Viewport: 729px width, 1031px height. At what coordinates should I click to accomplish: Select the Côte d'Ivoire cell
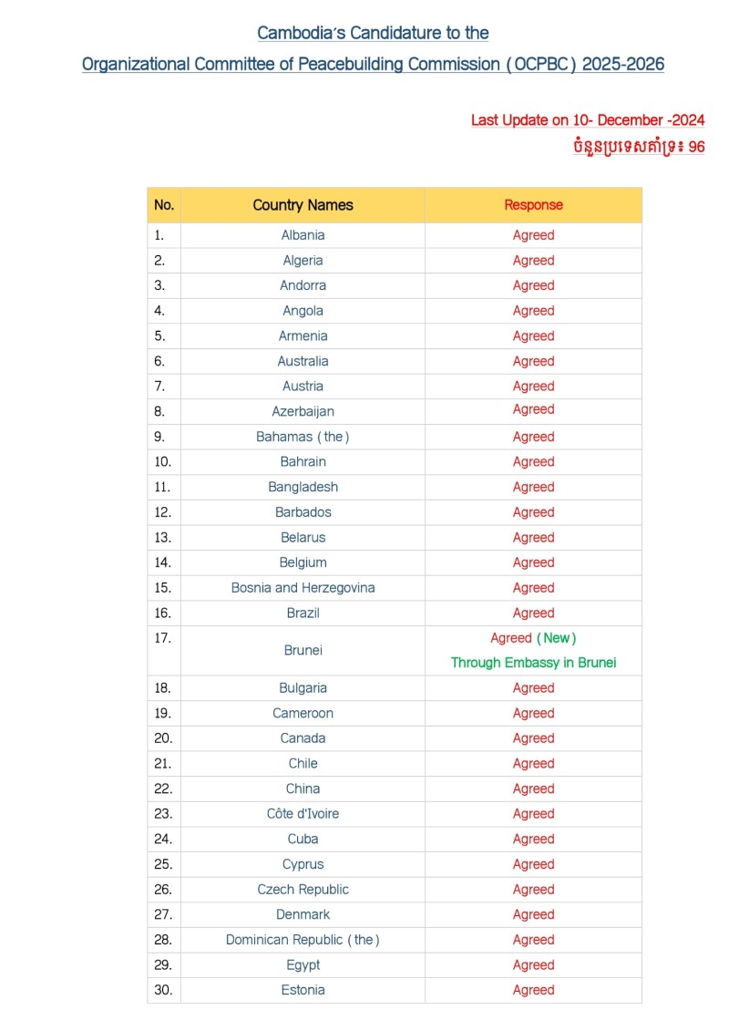click(303, 814)
